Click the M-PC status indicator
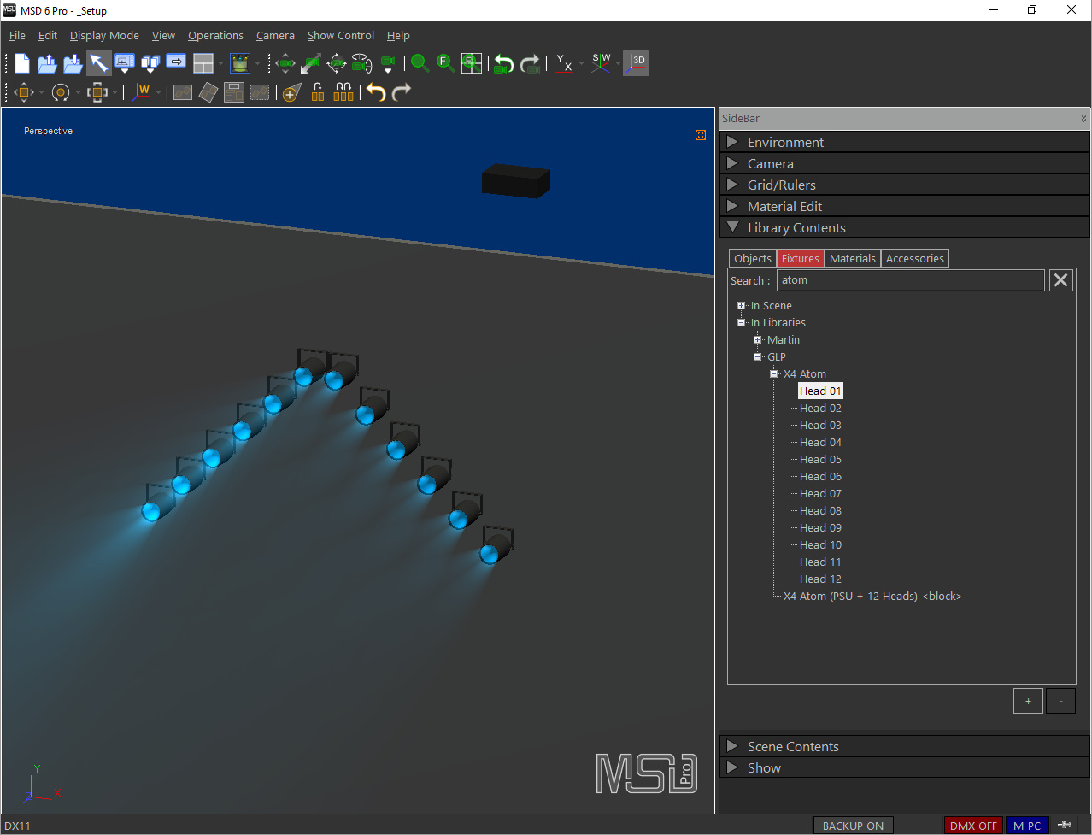 [1027, 826]
